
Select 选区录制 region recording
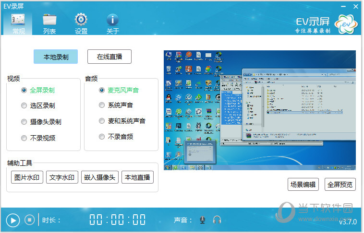(38, 106)
